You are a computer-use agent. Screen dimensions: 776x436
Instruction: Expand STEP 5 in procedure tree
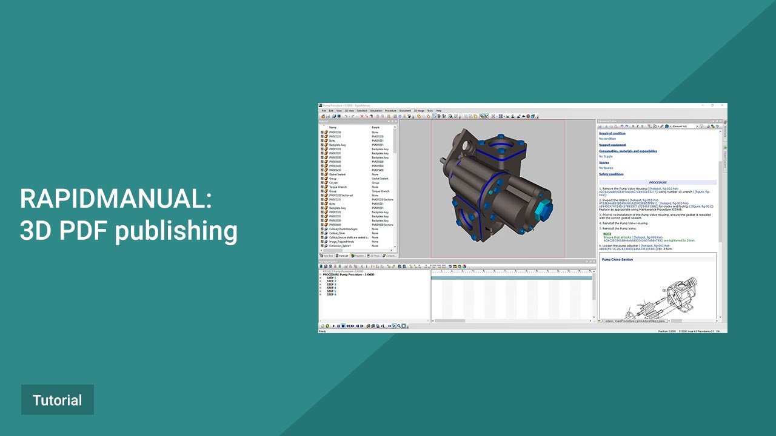tap(321, 291)
